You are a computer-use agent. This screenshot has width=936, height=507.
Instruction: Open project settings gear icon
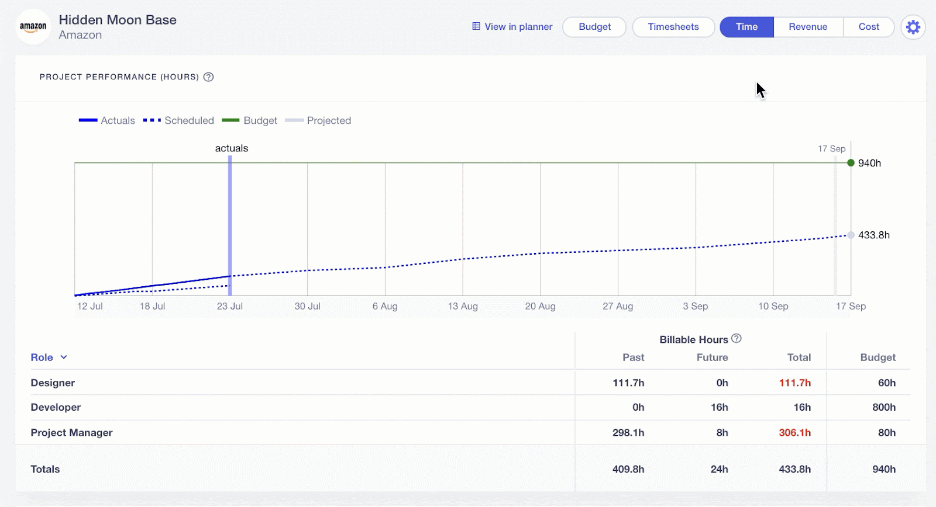coord(913,27)
